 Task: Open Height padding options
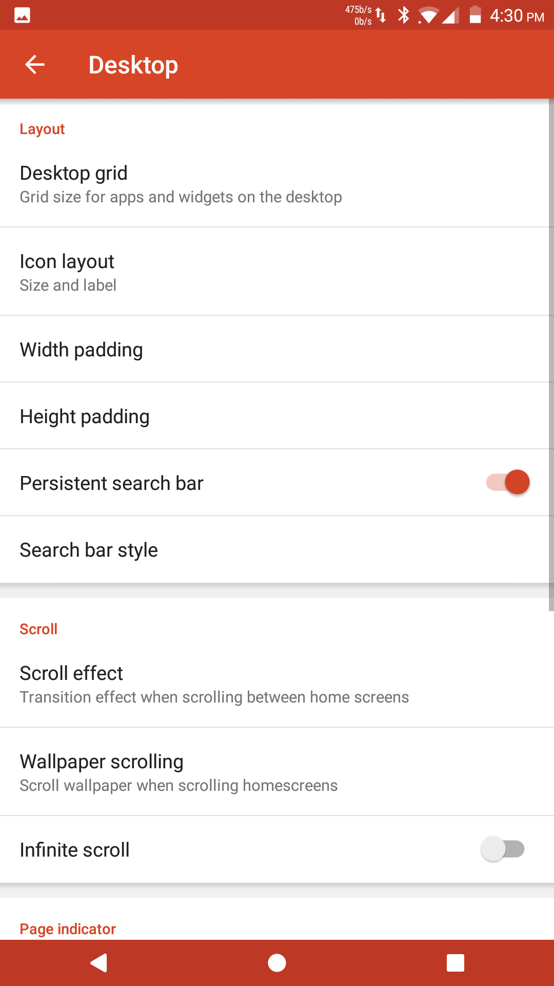tap(277, 416)
